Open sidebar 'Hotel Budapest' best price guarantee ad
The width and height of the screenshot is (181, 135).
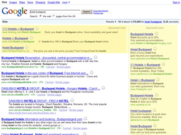141,126
